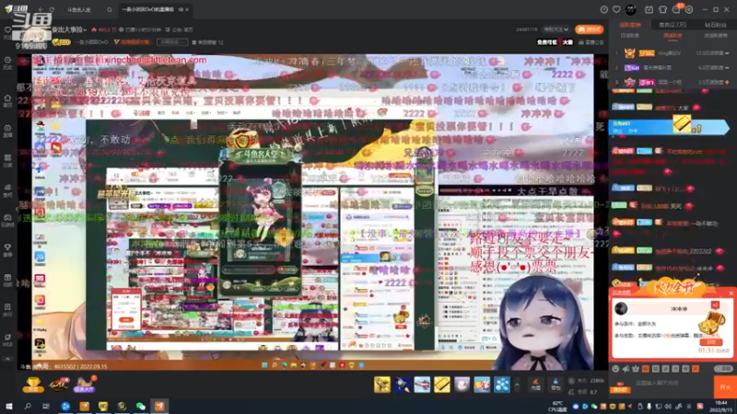
Task: Open WeChat from the taskbar
Action: [141, 406]
